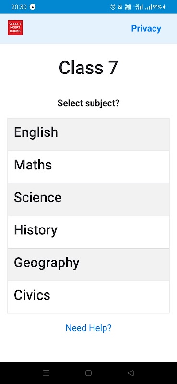
Task: Choose the Civics subject
Action: (88, 297)
